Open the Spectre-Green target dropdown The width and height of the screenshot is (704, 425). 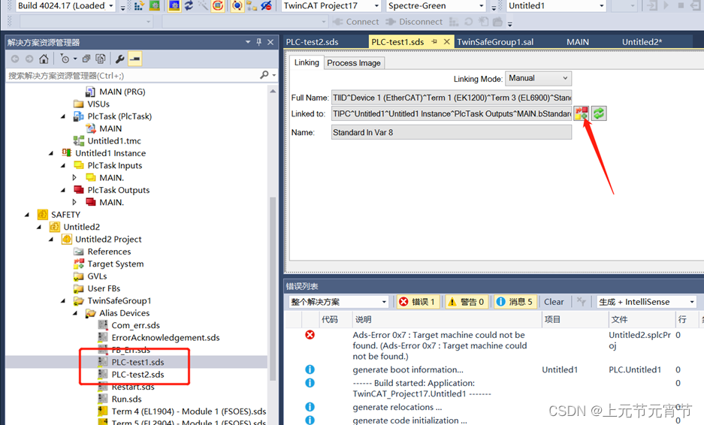[482, 6]
